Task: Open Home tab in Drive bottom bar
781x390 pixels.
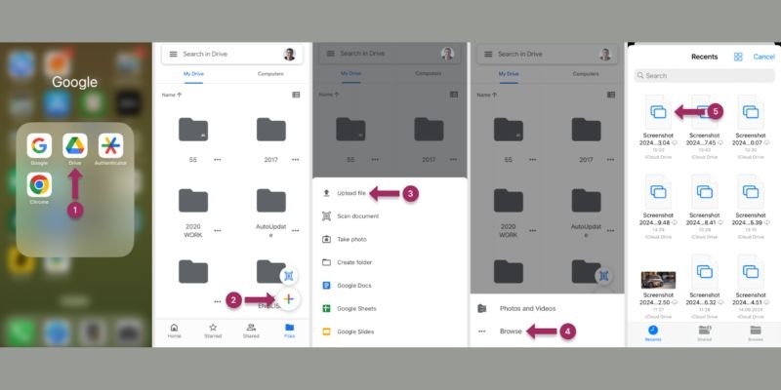Action: (175, 331)
